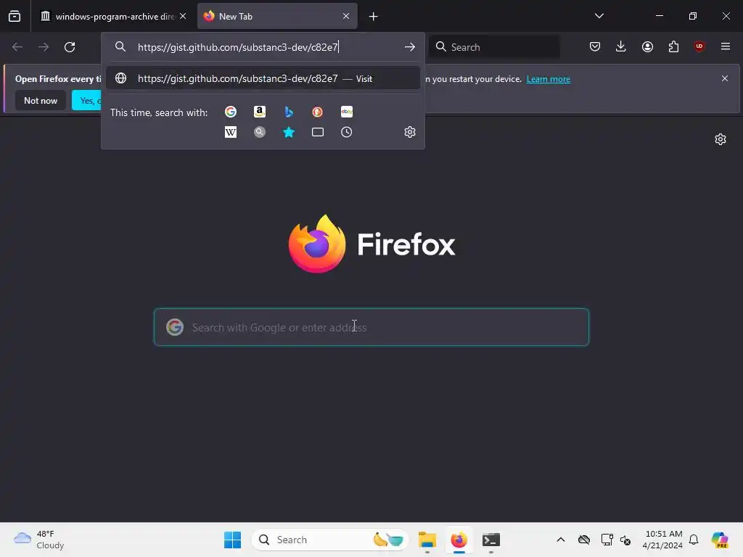Click the cyan Yes button in notification
743x557 pixels.
87,100
